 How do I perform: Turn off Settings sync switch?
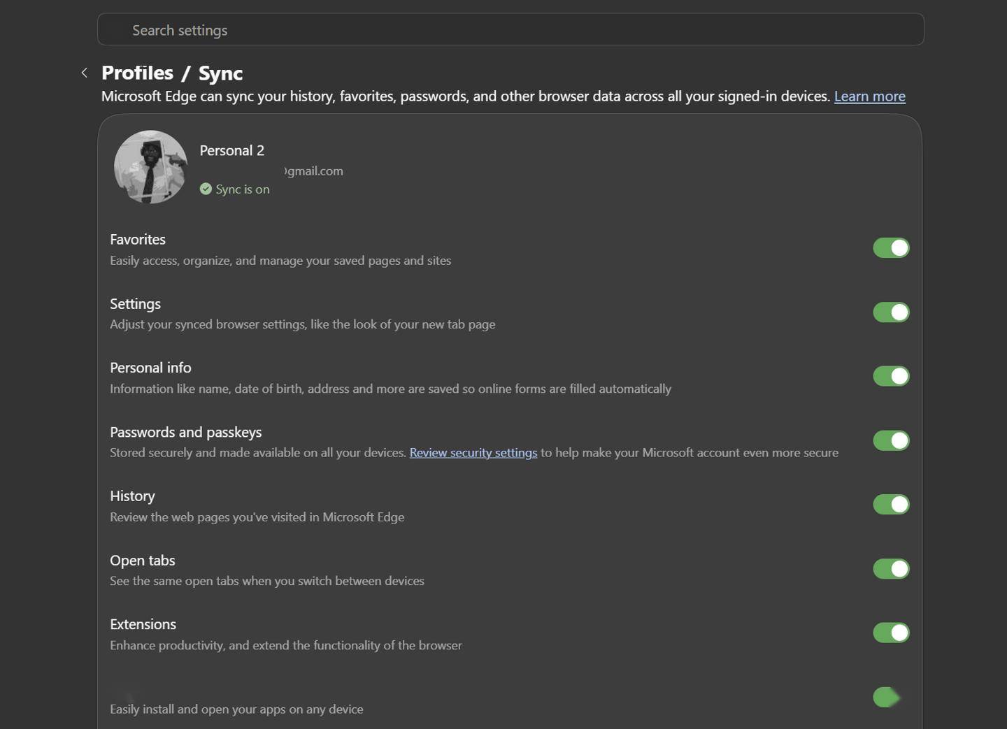click(x=891, y=312)
